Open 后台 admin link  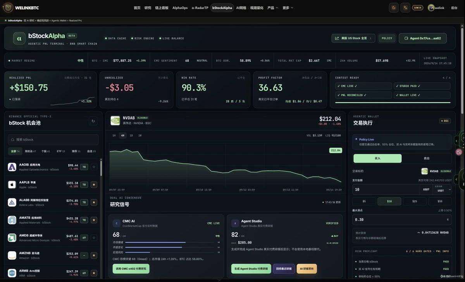454,8
